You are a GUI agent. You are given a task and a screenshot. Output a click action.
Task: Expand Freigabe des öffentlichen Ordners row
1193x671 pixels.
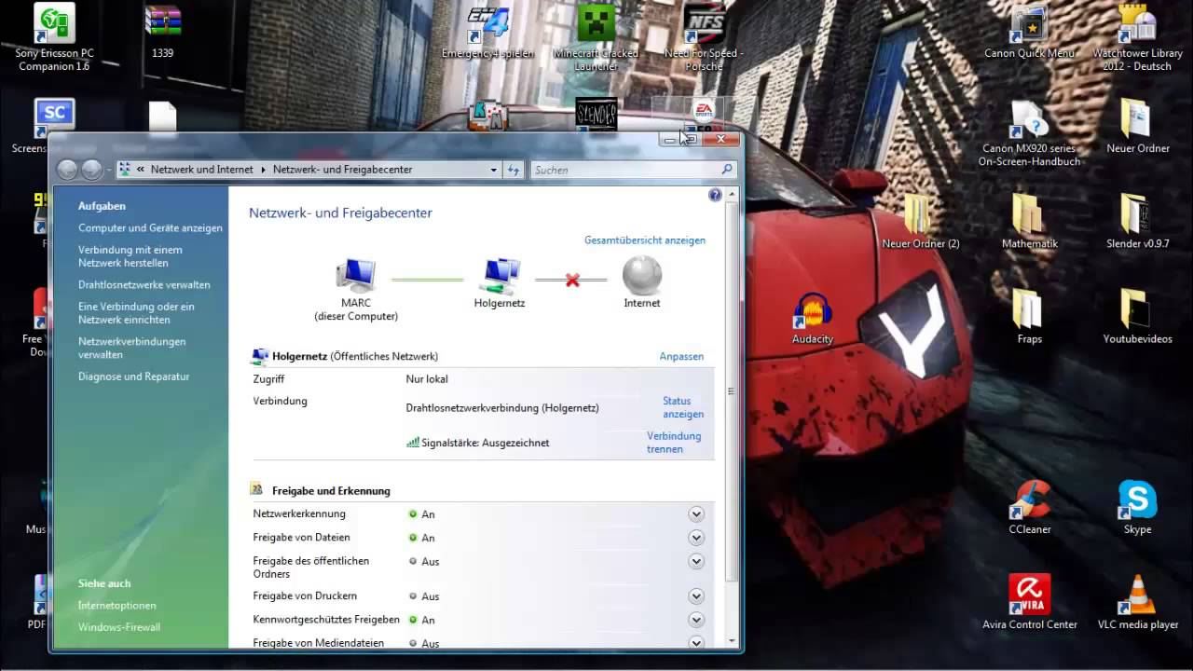click(x=695, y=561)
